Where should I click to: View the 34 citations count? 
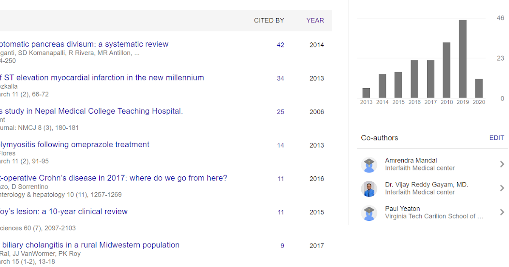point(280,78)
